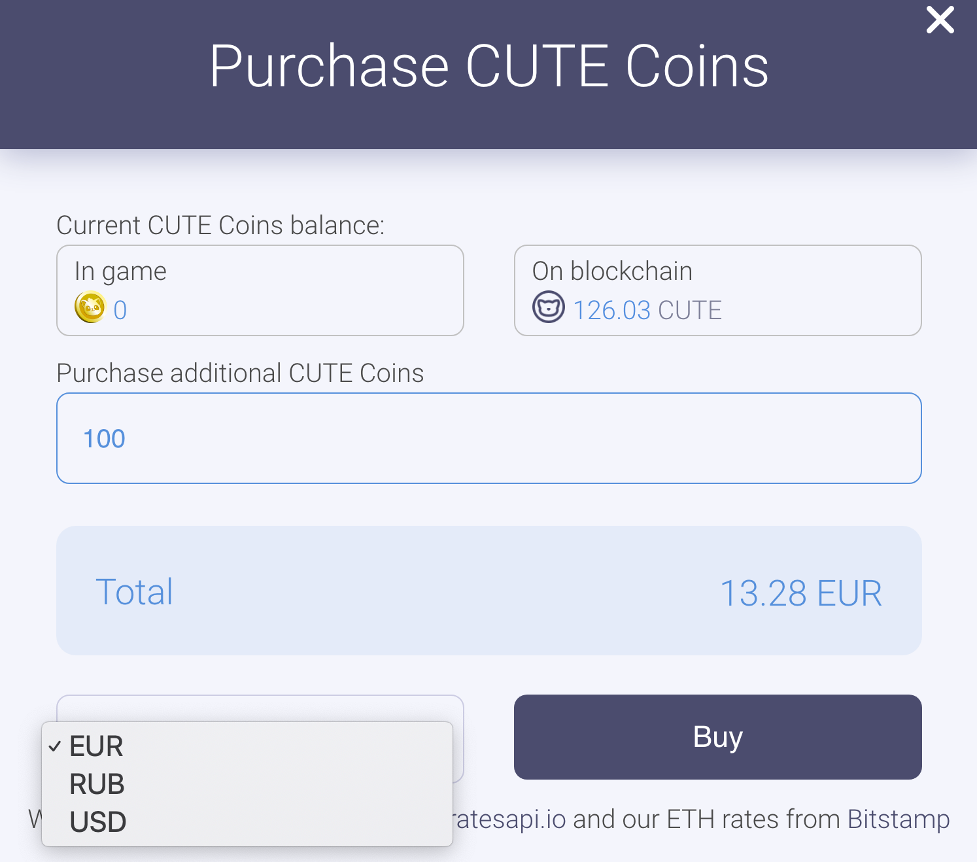The height and width of the screenshot is (862, 977).
Task: Click the gold coin in-game icon
Action: coord(90,307)
